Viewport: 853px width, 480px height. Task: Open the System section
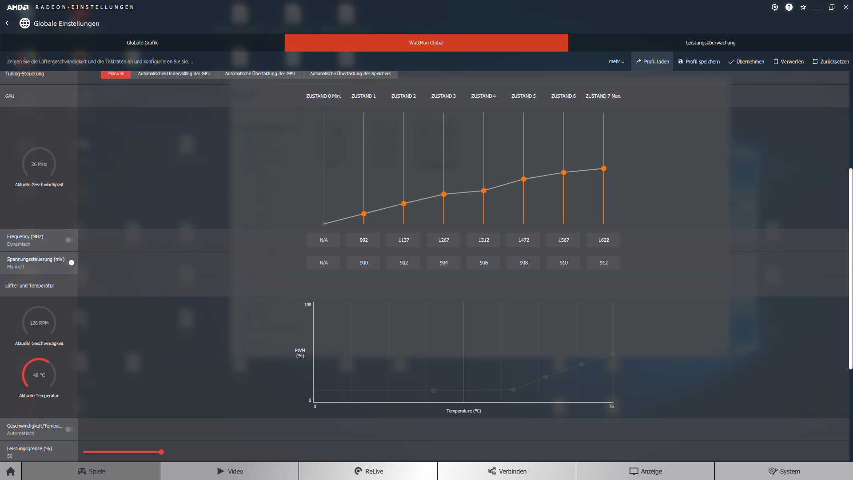click(x=784, y=471)
